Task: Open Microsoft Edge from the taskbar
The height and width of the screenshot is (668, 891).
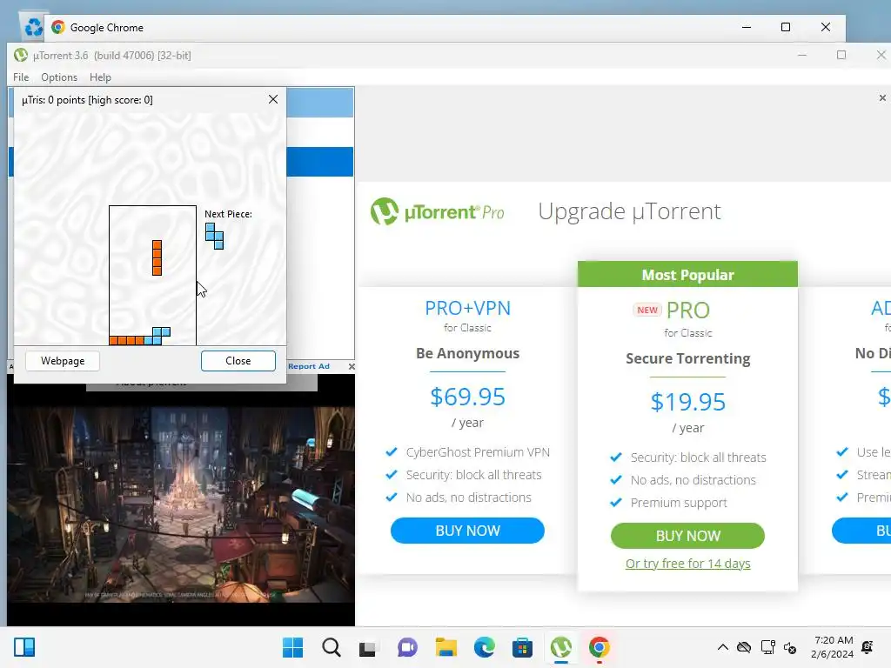Action: 484,647
